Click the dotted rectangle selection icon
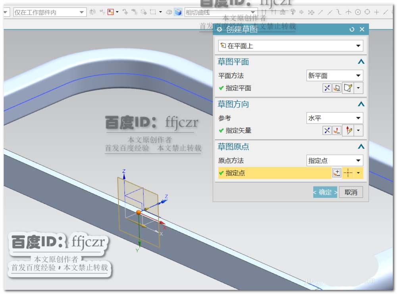 (153, 12)
